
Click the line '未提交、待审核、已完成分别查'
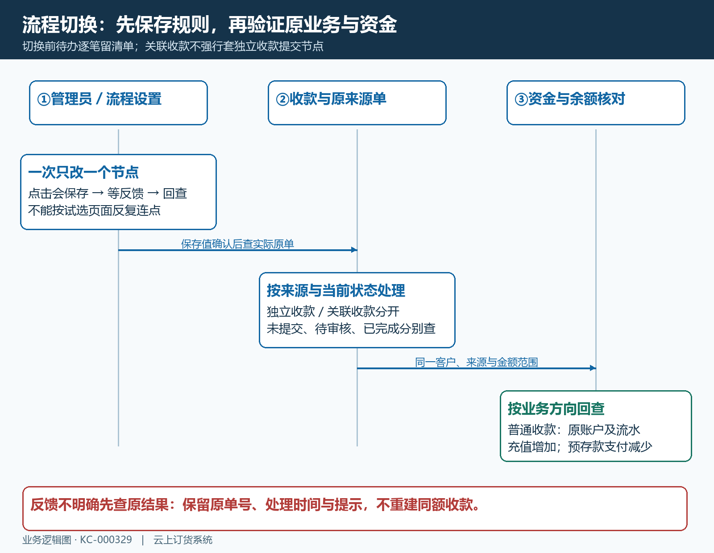pos(351,328)
